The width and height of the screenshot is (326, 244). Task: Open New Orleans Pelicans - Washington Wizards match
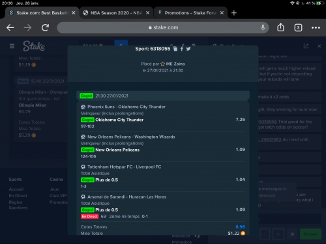click(131, 137)
